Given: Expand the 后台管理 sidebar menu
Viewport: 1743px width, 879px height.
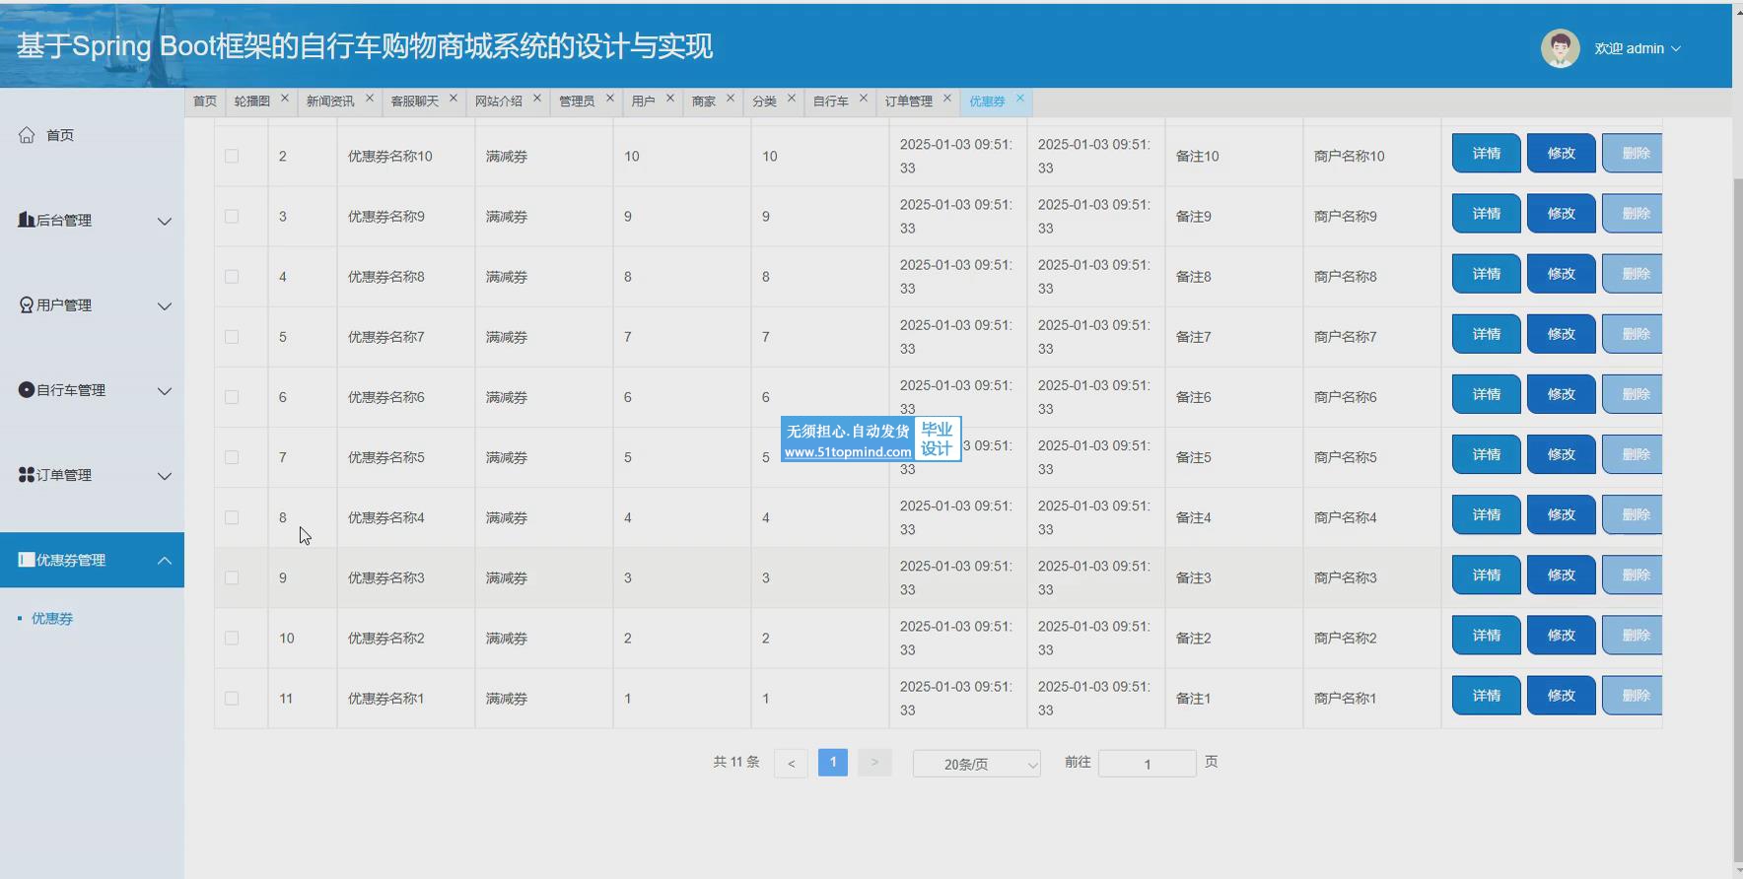Looking at the screenshot, I should pyautogui.click(x=93, y=221).
